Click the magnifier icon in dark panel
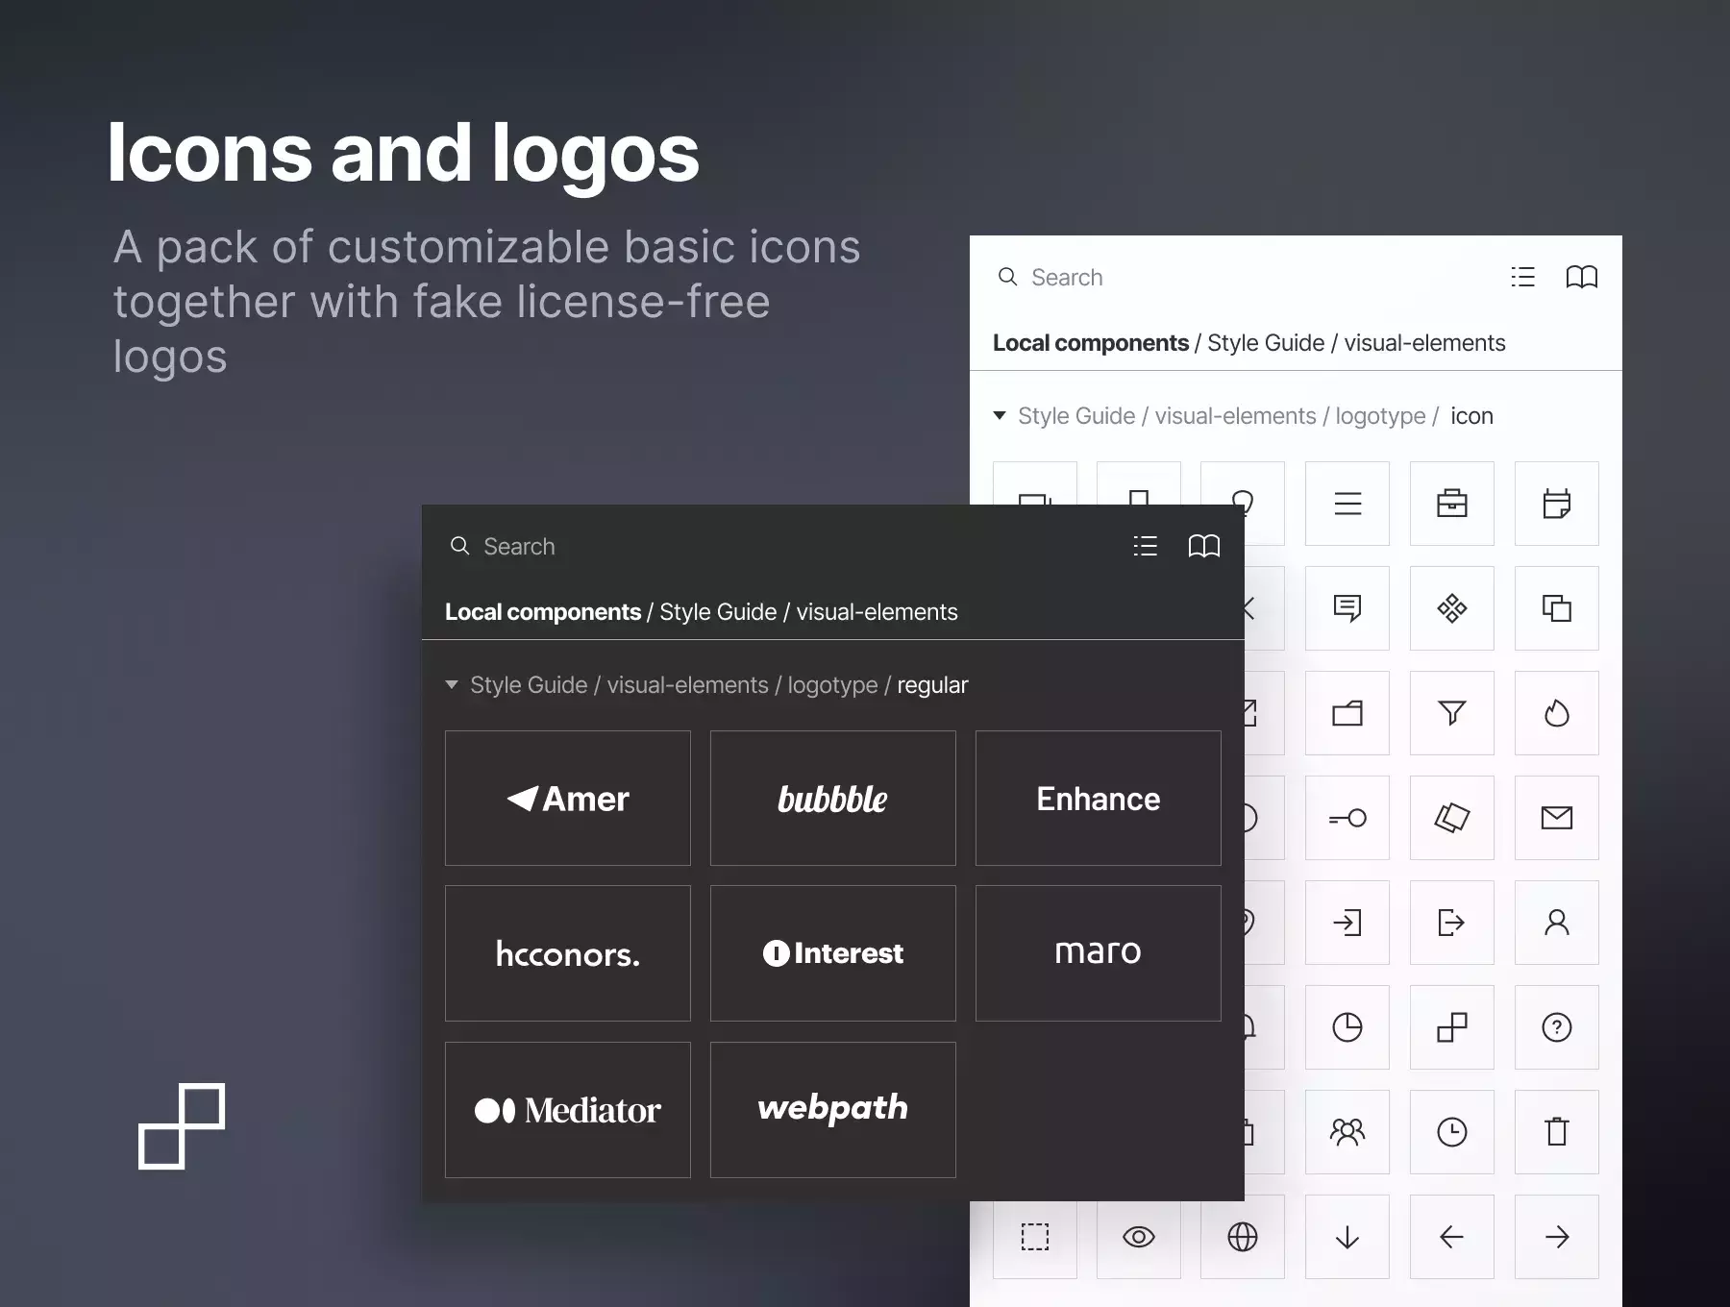The height and width of the screenshot is (1307, 1730). coord(460,546)
